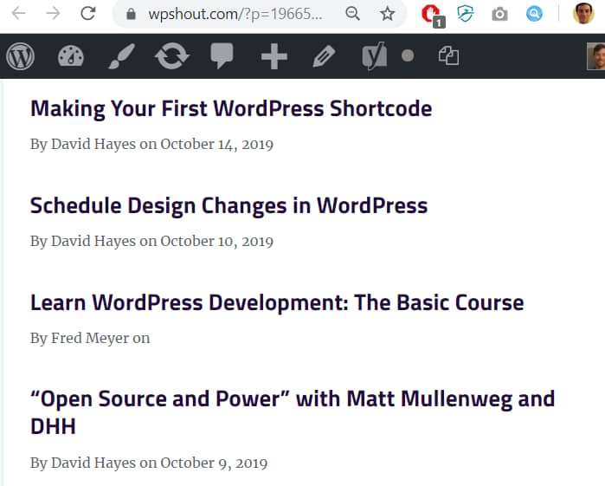Select the wpshout.com address bar
The image size is (605, 486).
(x=235, y=14)
